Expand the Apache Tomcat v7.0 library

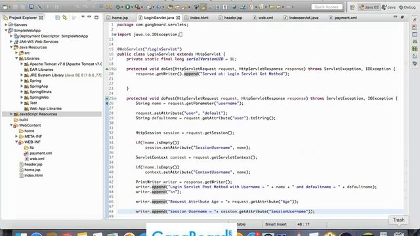22,64
